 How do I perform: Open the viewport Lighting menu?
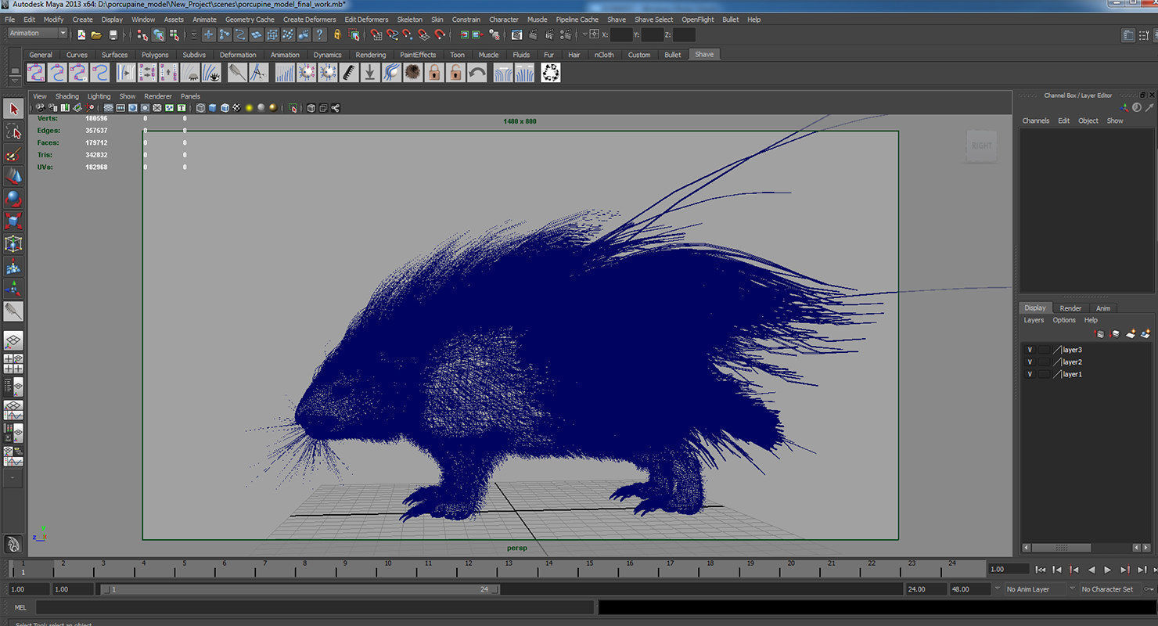pos(99,96)
